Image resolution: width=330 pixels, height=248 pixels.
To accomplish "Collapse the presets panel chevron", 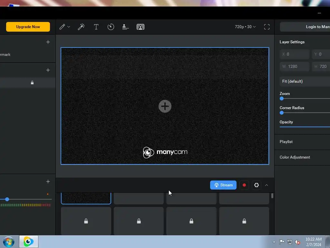I will (267, 185).
